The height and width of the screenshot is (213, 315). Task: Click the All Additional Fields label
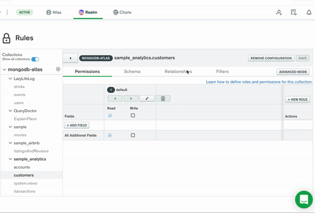click(80, 135)
